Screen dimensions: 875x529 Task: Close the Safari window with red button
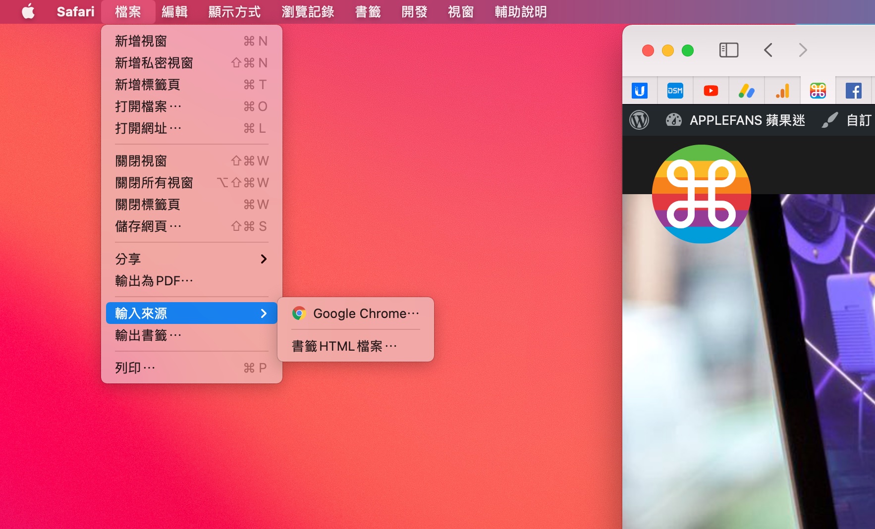click(x=648, y=51)
